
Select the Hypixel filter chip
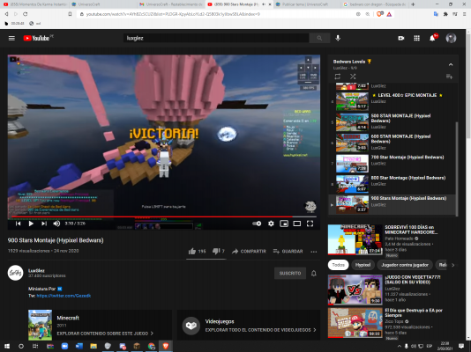(363, 265)
